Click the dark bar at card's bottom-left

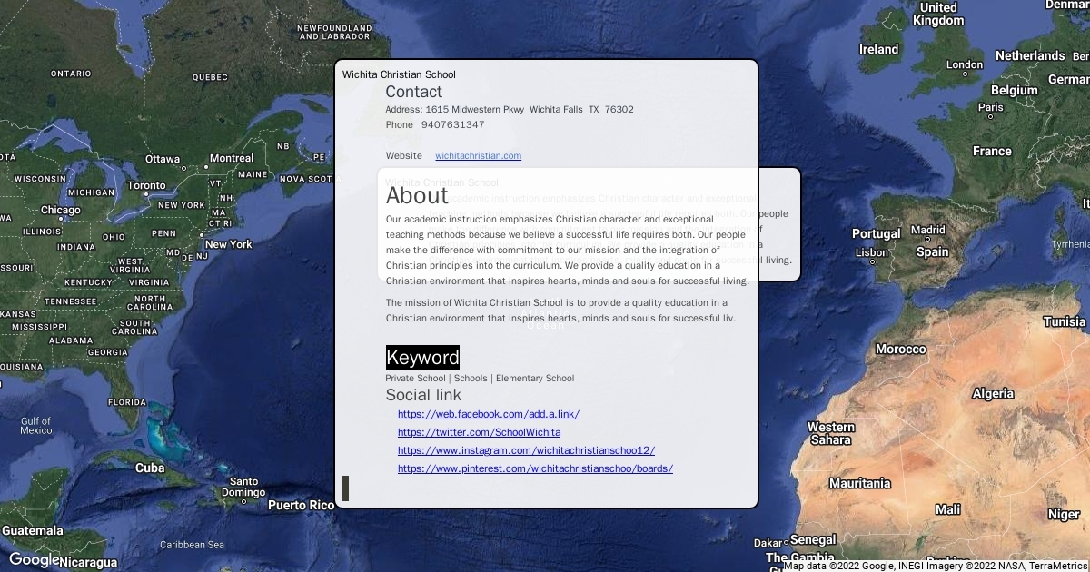(x=345, y=488)
